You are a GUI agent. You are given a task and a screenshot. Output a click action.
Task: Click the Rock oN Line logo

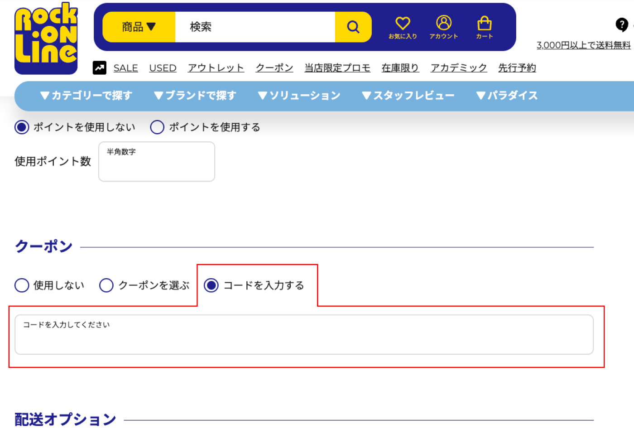pos(46,39)
